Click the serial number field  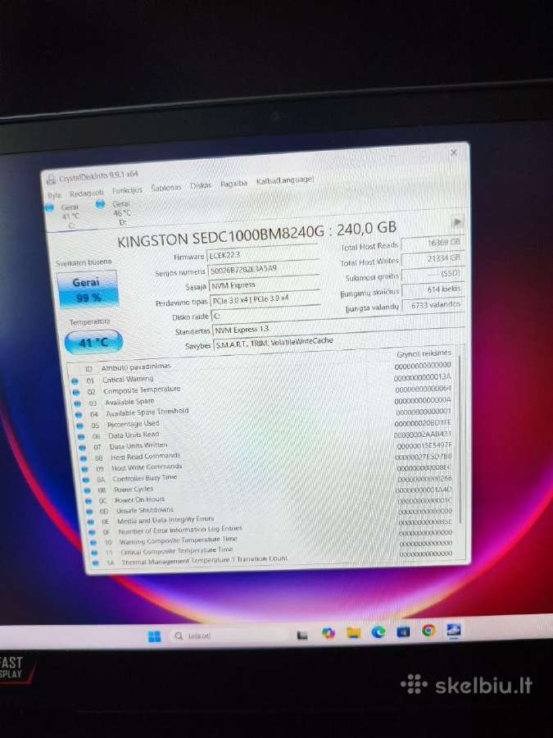264,270
